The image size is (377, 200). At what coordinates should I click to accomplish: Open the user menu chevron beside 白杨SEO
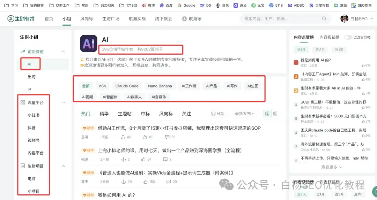[372, 18]
